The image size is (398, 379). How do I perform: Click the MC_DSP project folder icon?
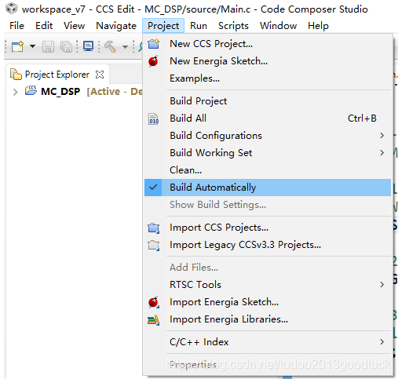[31, 90]
